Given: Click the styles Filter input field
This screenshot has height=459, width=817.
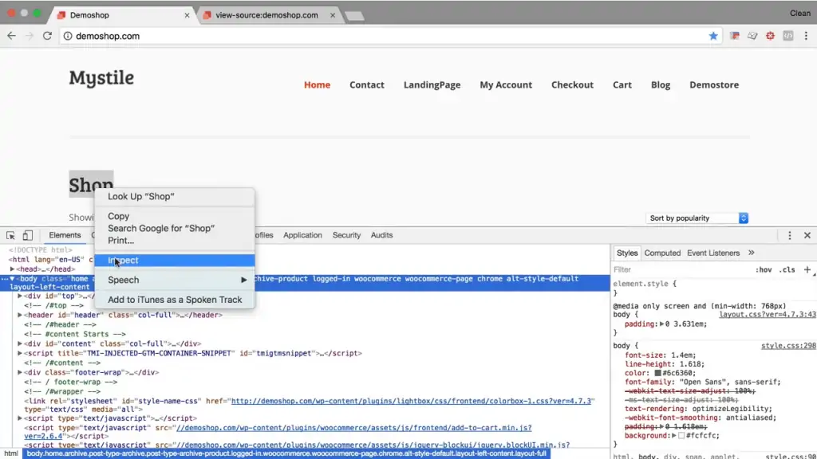Looking at the screenshot, I should coord(638,269).
